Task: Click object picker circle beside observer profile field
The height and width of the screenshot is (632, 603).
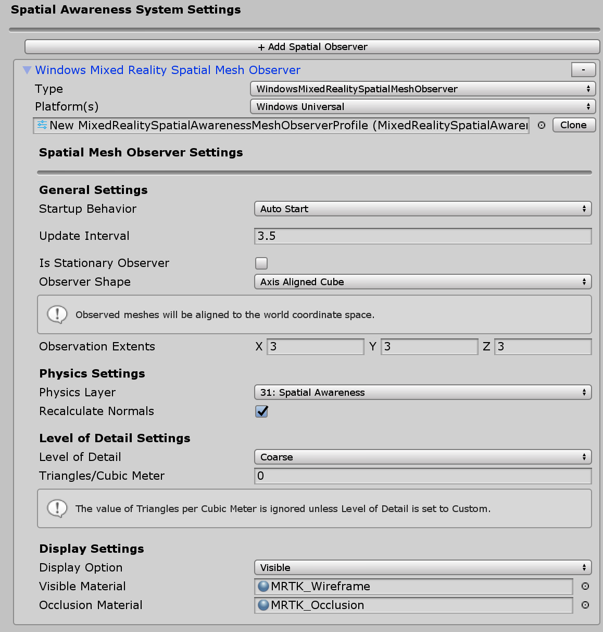Action: (x=542, y=125)
